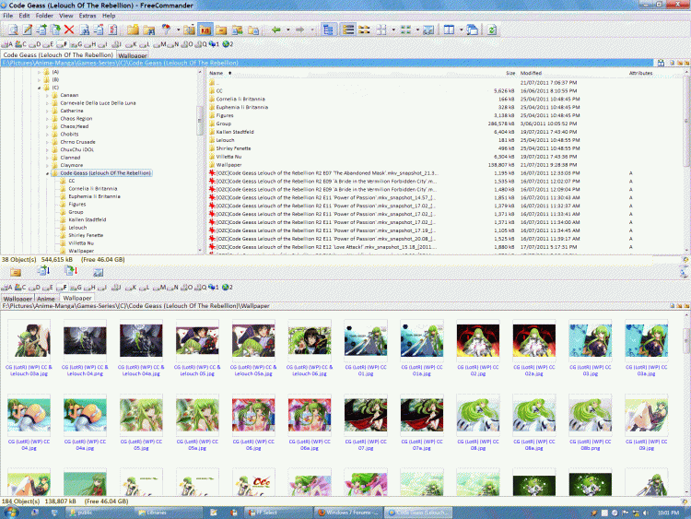The height and width of the screenshot is (519, 691).
Task: Open the View menu
Action: tap(66, 16)
